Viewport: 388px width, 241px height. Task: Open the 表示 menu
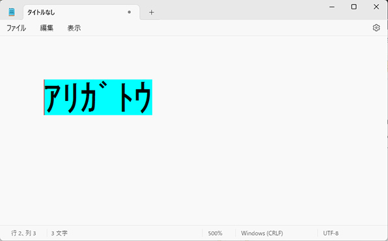pyautogui.click(x=74, y=28)
